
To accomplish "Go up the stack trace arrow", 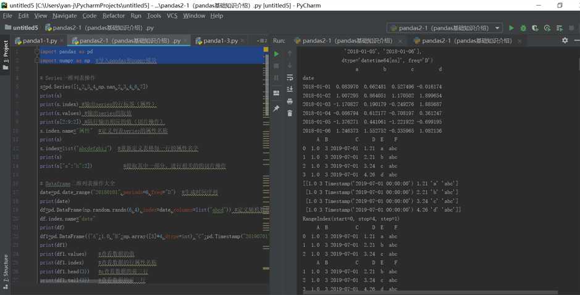I will click(290, 54).
